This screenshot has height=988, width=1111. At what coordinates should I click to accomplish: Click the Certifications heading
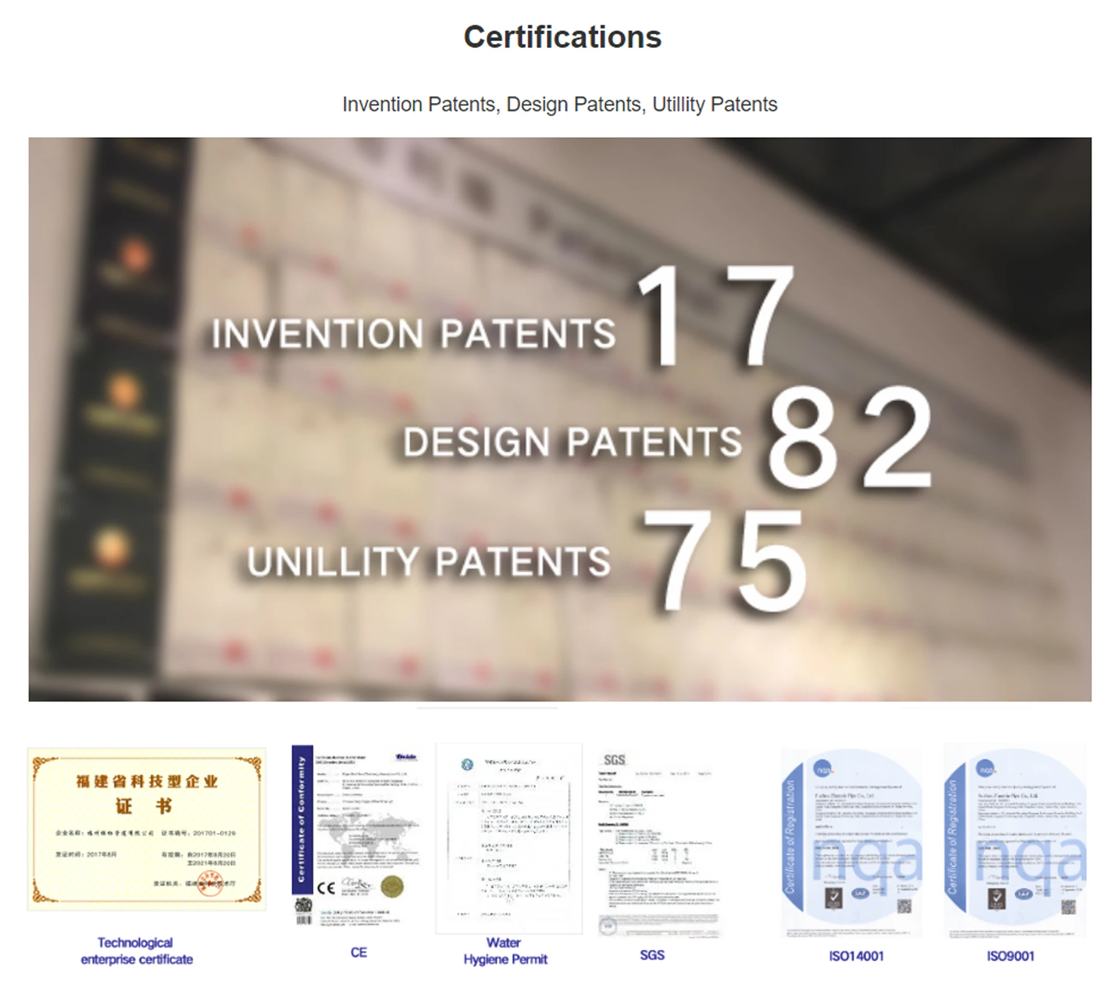[562, 37]
